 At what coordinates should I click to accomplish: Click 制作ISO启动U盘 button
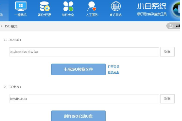coord(78,116)
